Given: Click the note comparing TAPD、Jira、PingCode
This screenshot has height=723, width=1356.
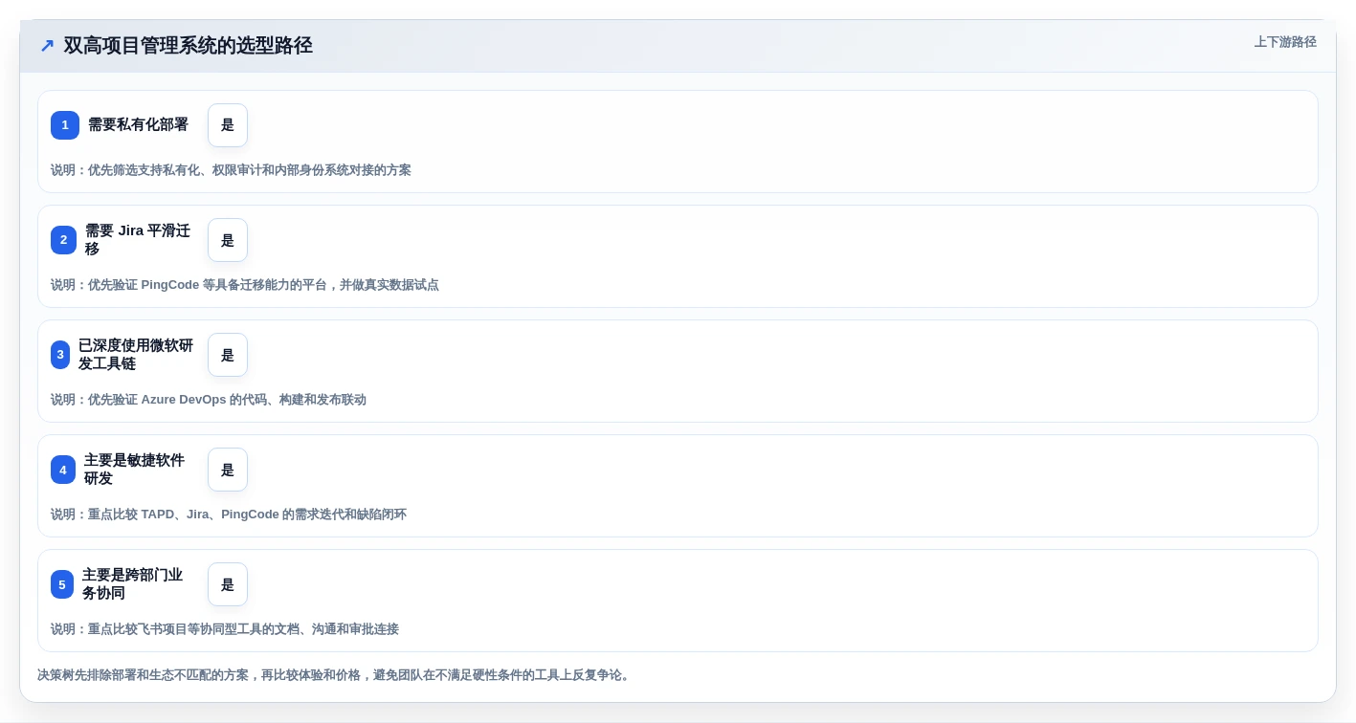Looking at the screenshot, I should (x=229, y=515).
